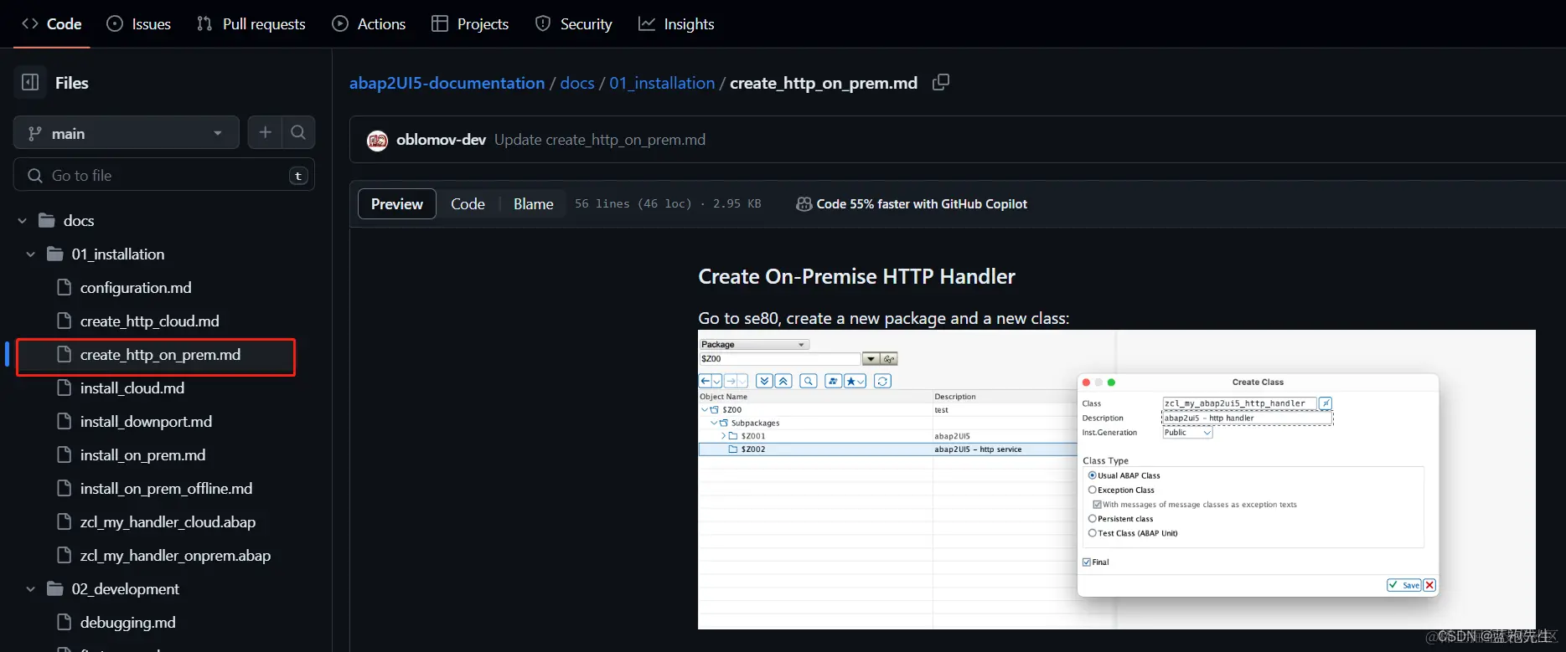Switch to the Preview view
Viewport: 1566px width, 652px height.
[x=397, y=204]
